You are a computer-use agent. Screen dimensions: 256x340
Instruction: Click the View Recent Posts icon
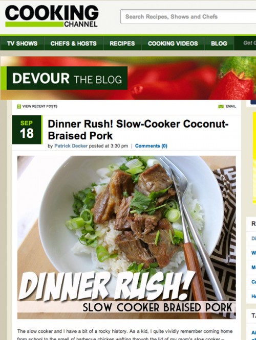click(x=19, y=107)
